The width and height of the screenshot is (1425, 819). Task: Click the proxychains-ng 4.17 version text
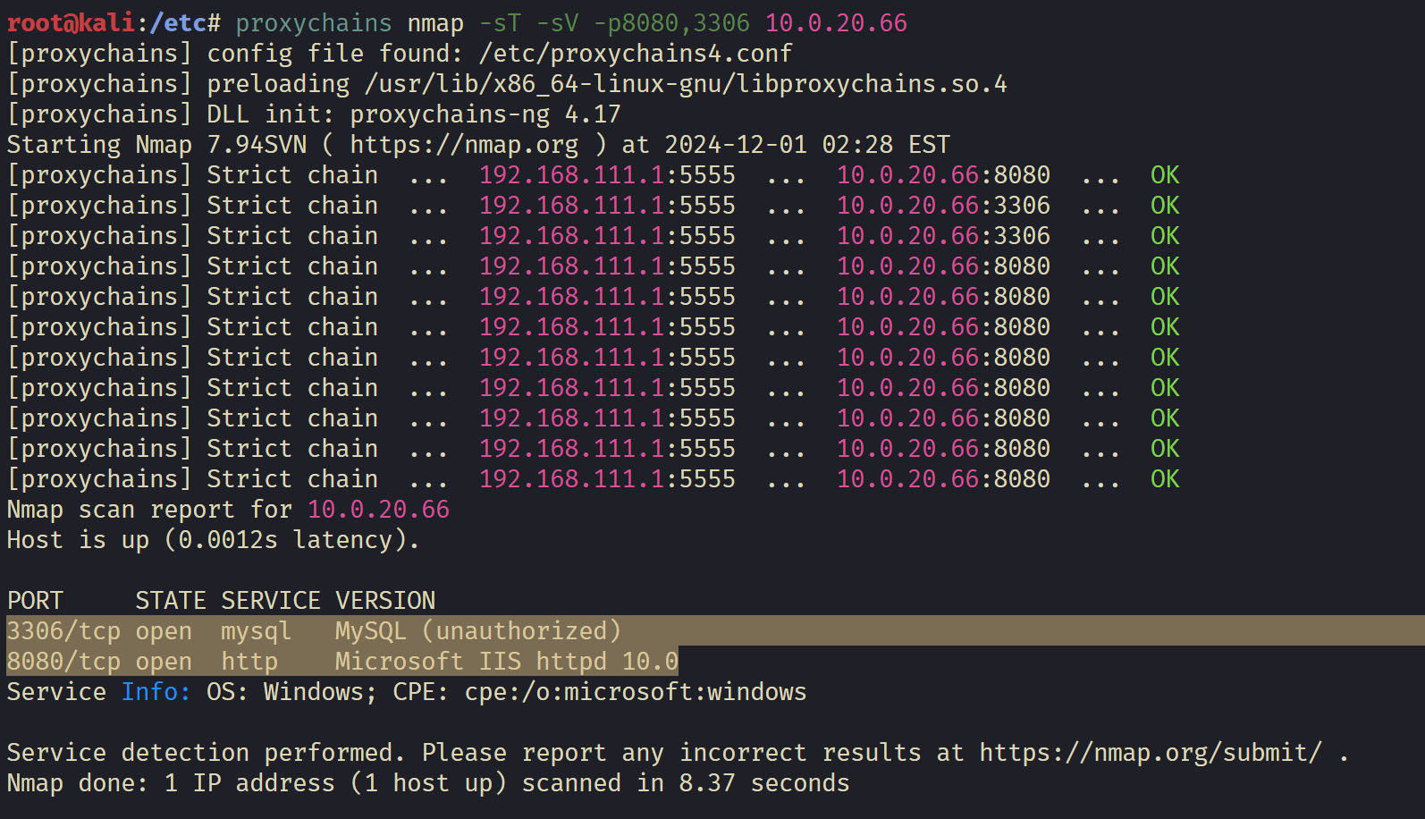[x=485, y=114]
